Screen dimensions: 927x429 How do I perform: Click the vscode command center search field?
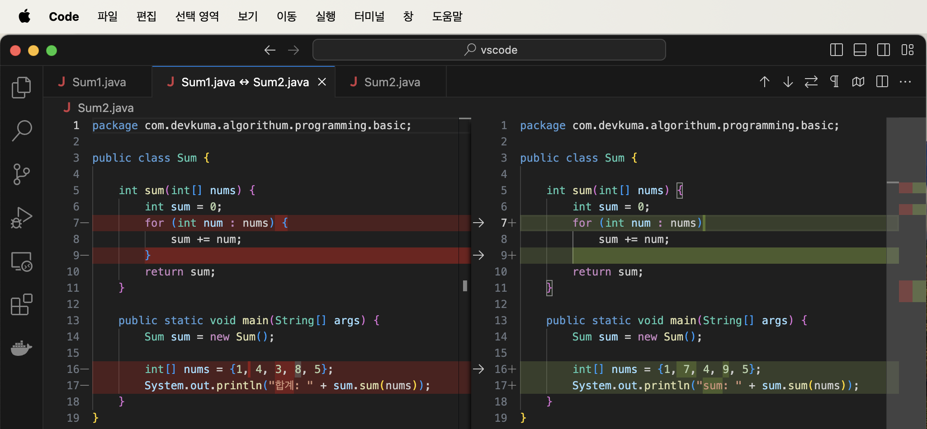[489, 50]
